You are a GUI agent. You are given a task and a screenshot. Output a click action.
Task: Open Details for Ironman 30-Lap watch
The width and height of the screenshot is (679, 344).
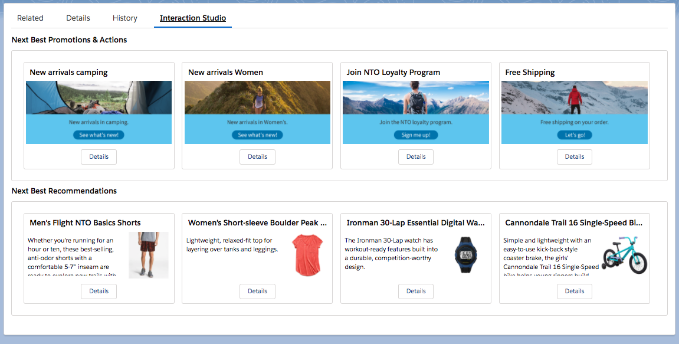click(416, 291)
